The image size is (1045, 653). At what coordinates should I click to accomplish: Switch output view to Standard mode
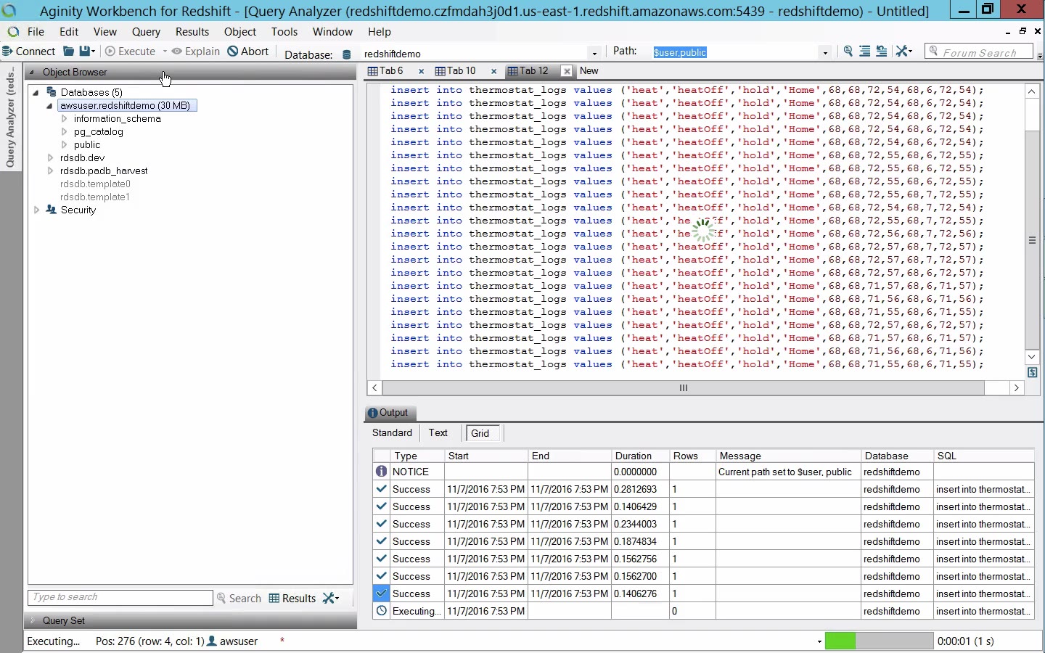(x=392, y=433)
